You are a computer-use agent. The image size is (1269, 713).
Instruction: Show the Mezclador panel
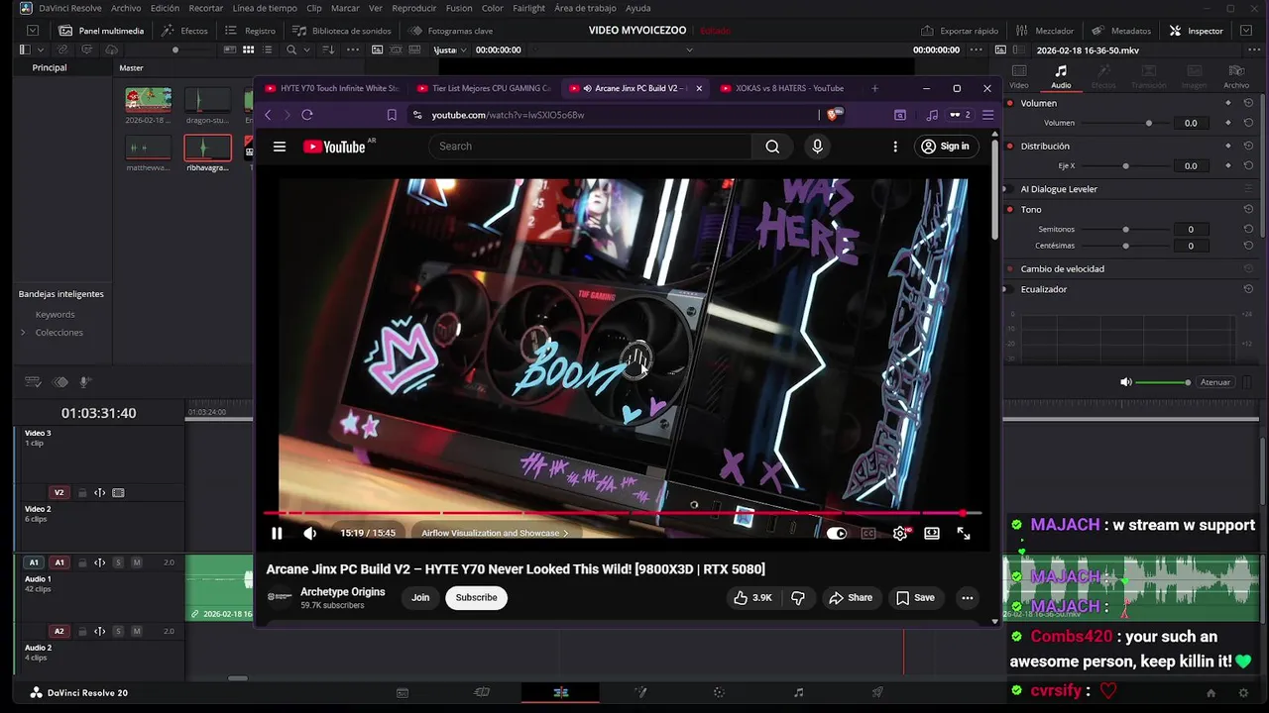point(1045,31)
